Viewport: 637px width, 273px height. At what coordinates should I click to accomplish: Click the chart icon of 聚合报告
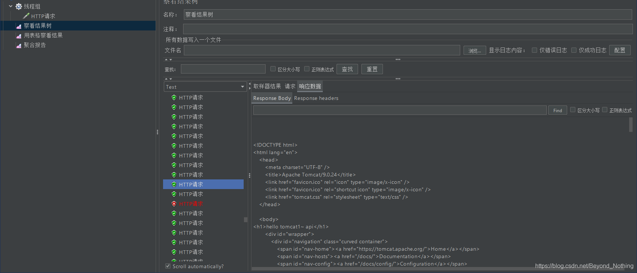tap(19, 45)
